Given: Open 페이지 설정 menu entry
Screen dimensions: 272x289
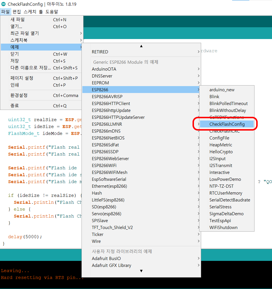Looking at the screenshot, I should click(x=42, y=78).
